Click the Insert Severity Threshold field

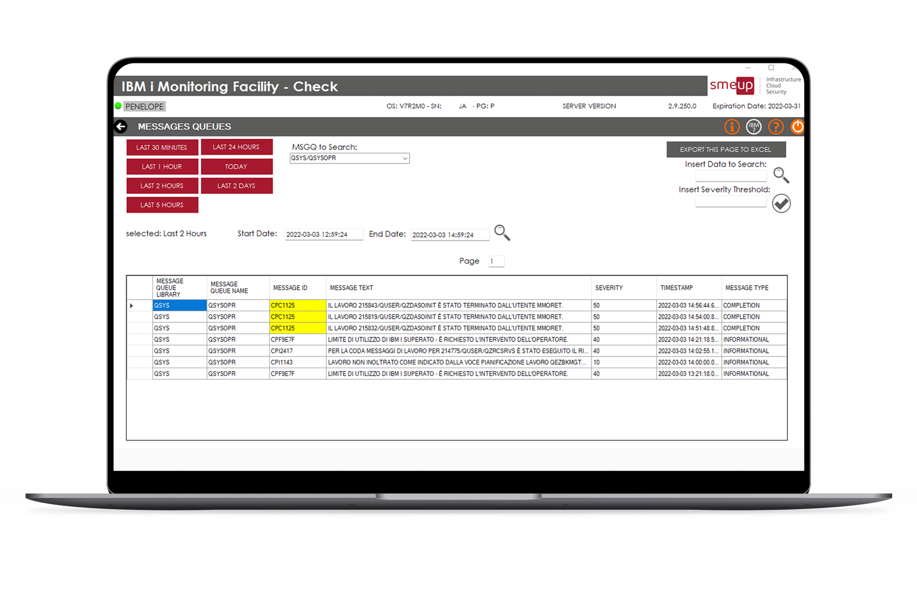(731, 202)
